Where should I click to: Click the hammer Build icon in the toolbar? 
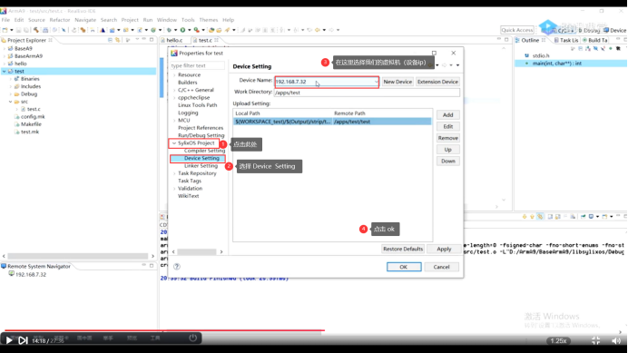pyautogui.click(x=35, y=30)
